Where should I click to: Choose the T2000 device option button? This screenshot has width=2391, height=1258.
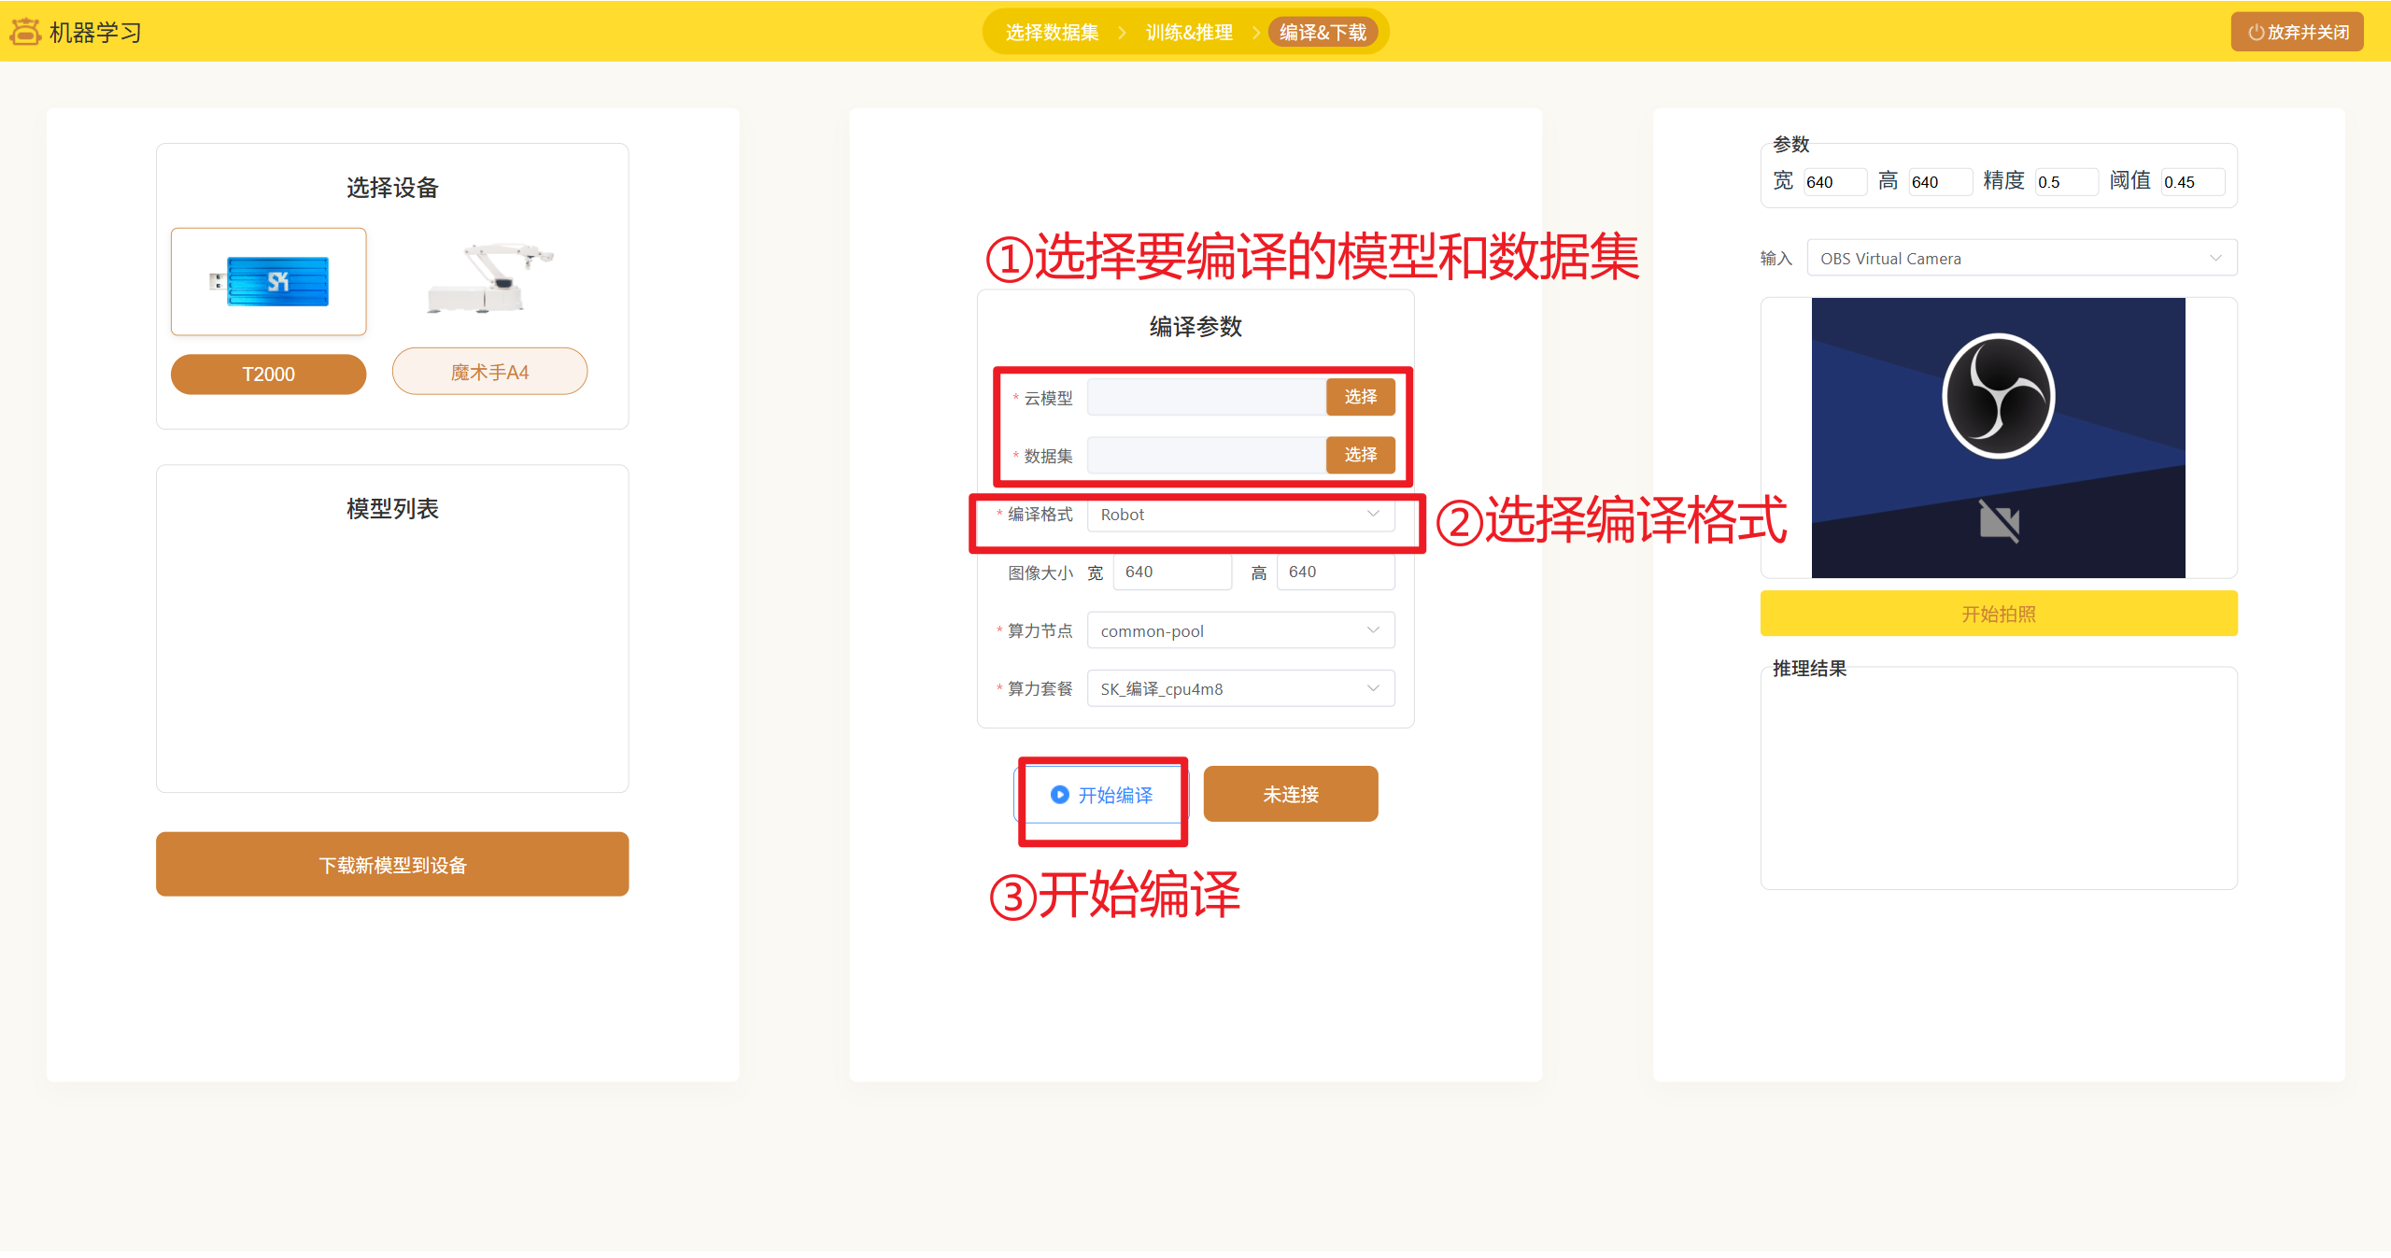click(269, 375)
